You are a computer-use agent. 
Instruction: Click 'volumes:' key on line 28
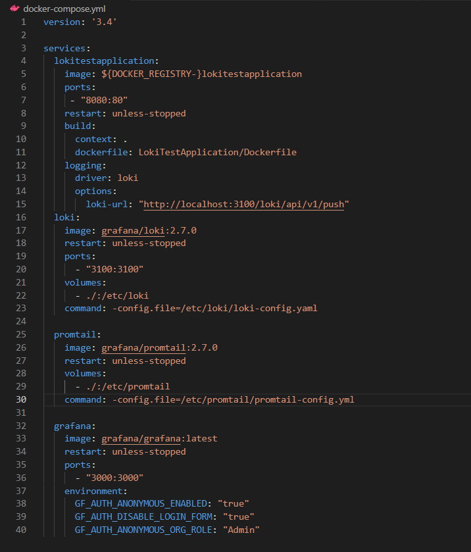[86, 374]
